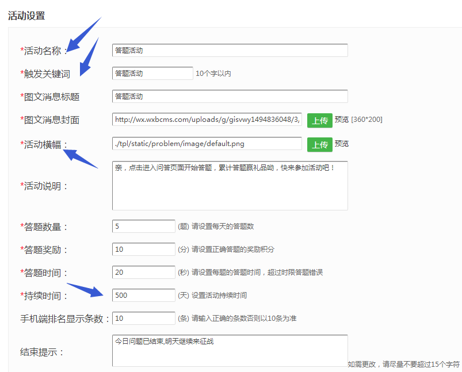Open 预览 link beside 活动横幅 upload
This screenshot has width=462, height=372.
click(342, 144)
